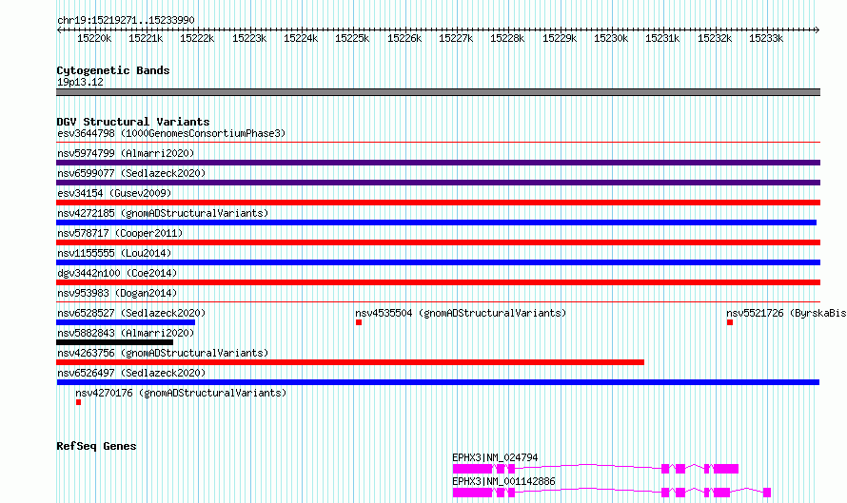The height and width of the screenshot is (503, 847).
Task: Click the left arrow end of the ruler
Action: 59,30
